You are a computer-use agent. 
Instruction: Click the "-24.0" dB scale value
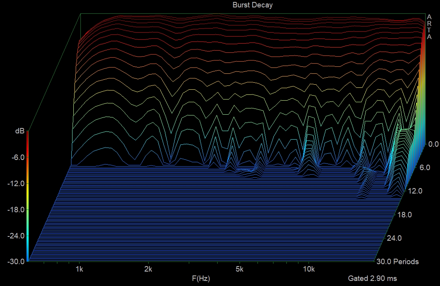[x=16, y=236]
